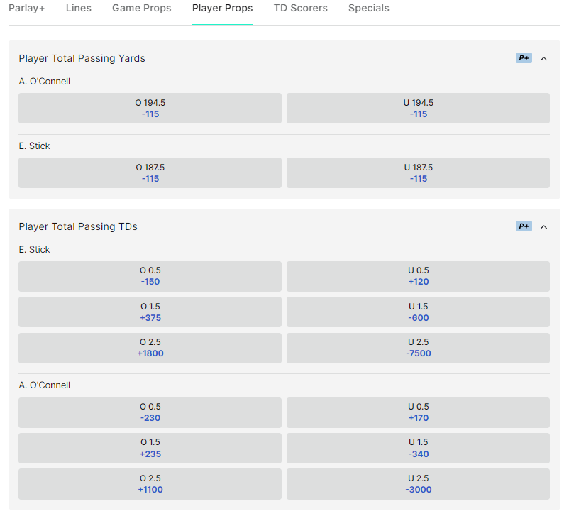
Task: Add O'Connell over 2.5 TDs at +1100
Action: (150, 484)
